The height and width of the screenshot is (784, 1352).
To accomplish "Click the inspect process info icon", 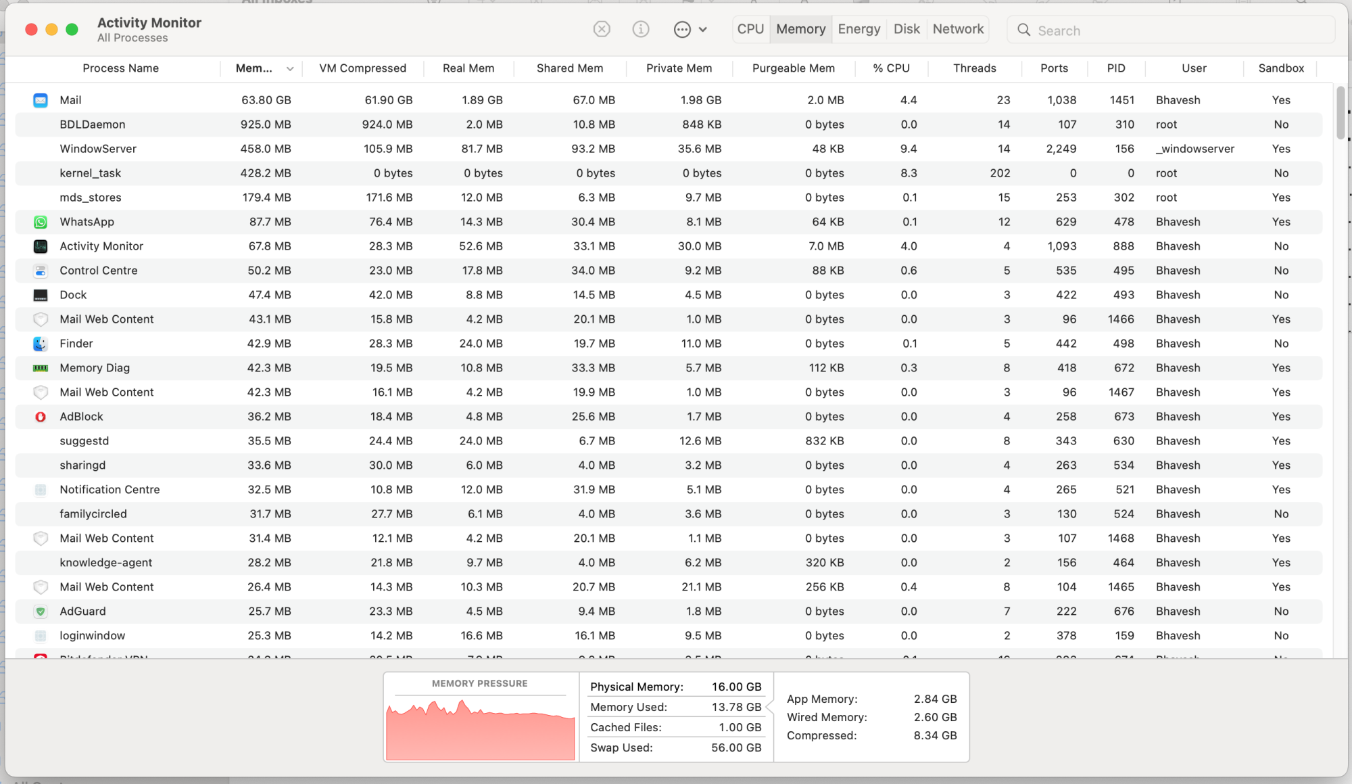I will tap(641, 29).
